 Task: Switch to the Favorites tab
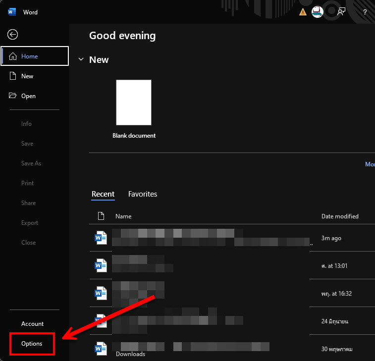pyautogui.click(x=143, y=194)
